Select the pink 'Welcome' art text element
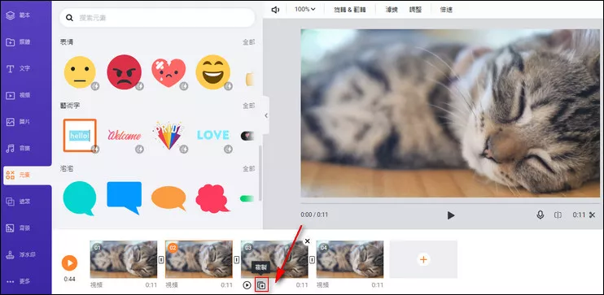 pyautogui.click(x=124, y=136)
